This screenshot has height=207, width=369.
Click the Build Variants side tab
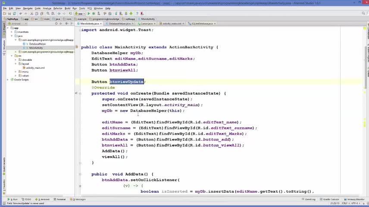[4, 166]
